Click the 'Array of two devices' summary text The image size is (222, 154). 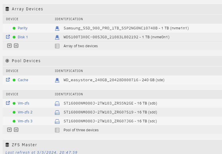[x=81, y=46]
